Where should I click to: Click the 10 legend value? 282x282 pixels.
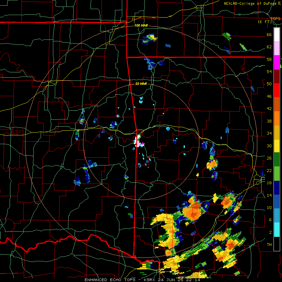(x=269, y=207)
